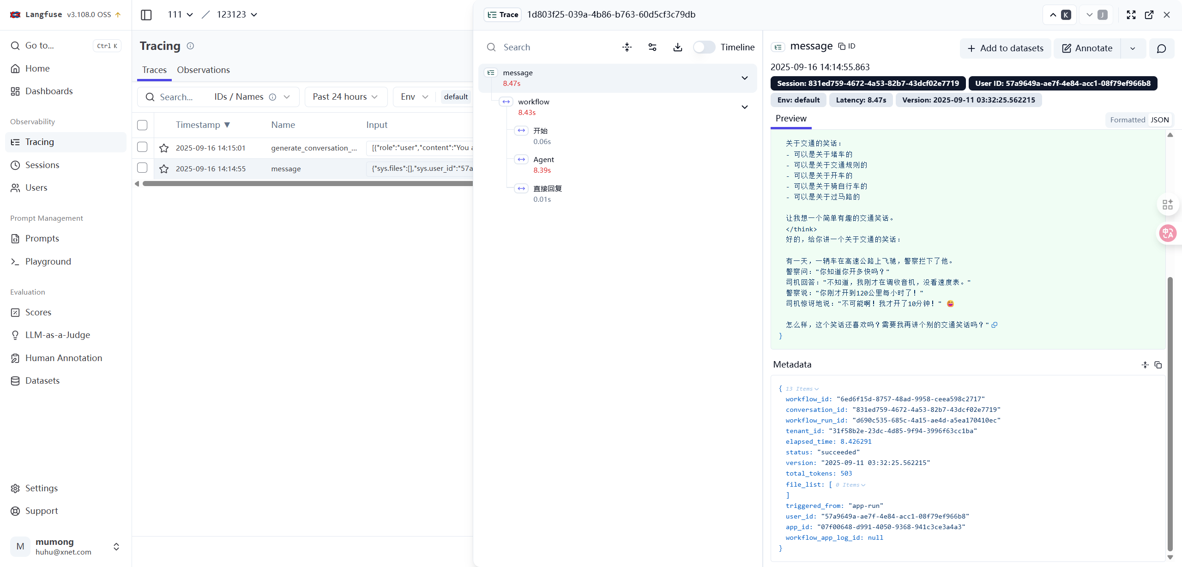Click the horizontal table scrollbar
The height and width of the screenshot is (567, 1182).
pos(308,184)
